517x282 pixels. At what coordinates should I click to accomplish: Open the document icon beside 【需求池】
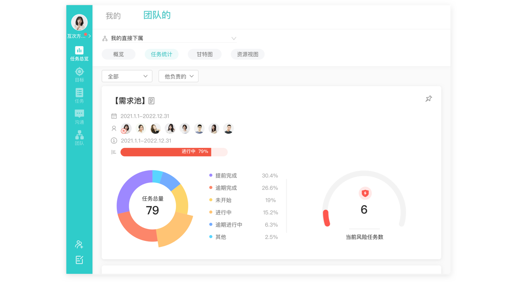click(x=151, y=101)
